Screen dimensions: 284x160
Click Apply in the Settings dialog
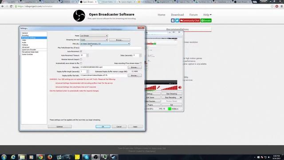tap(135, 127)
